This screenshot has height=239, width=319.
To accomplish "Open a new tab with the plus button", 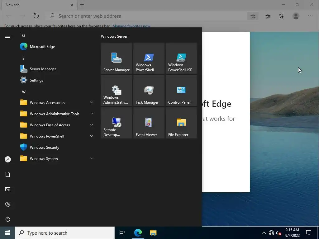I will click(x=82, y=5).
